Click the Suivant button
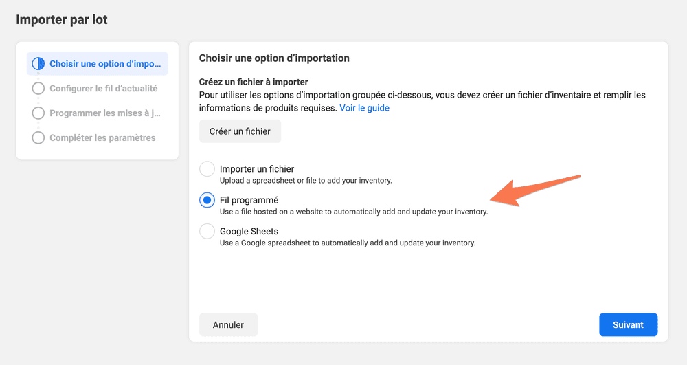The height and width of the screenshot is (365, 687). [x=628, y=324]
